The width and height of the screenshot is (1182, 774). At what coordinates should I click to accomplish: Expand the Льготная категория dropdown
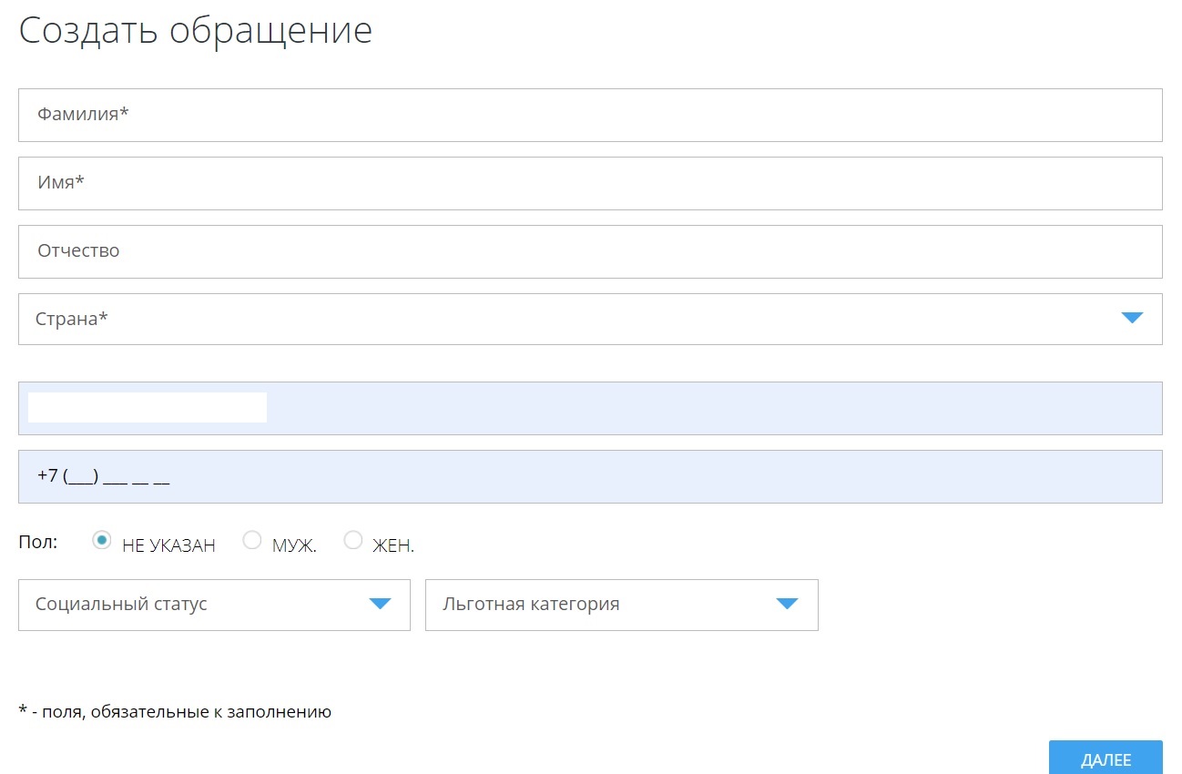[622, 605]
